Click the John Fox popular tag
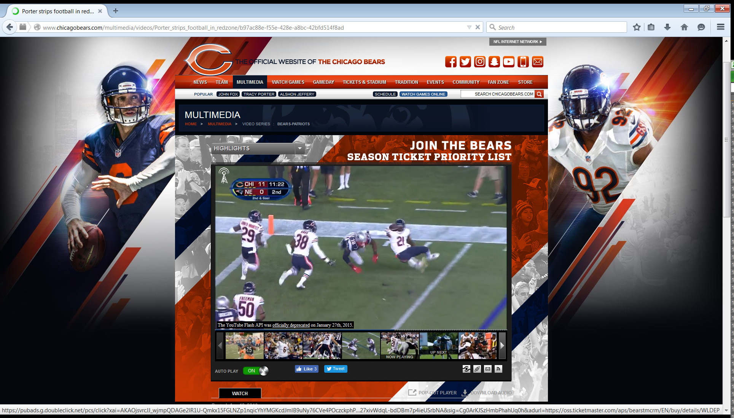 (228, 94)
